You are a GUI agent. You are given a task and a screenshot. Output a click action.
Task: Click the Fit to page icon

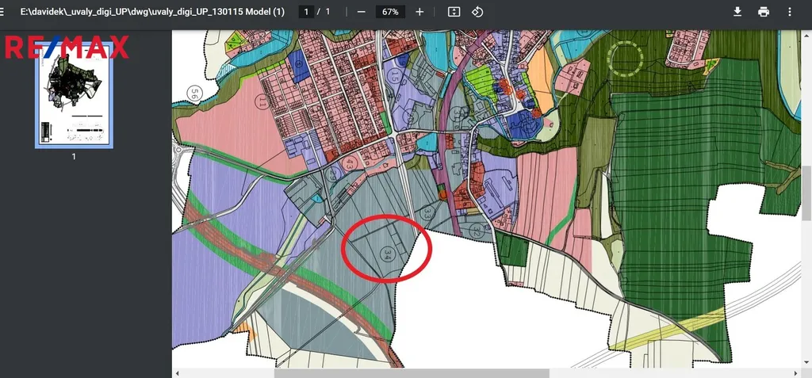coord(454,12)
